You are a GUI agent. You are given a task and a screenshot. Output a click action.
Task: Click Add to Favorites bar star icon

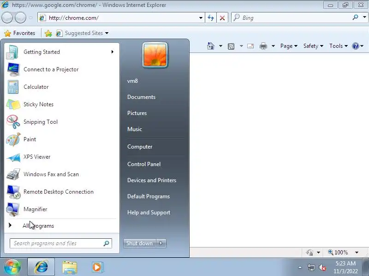pyautogui.click(x=48, y=33)
